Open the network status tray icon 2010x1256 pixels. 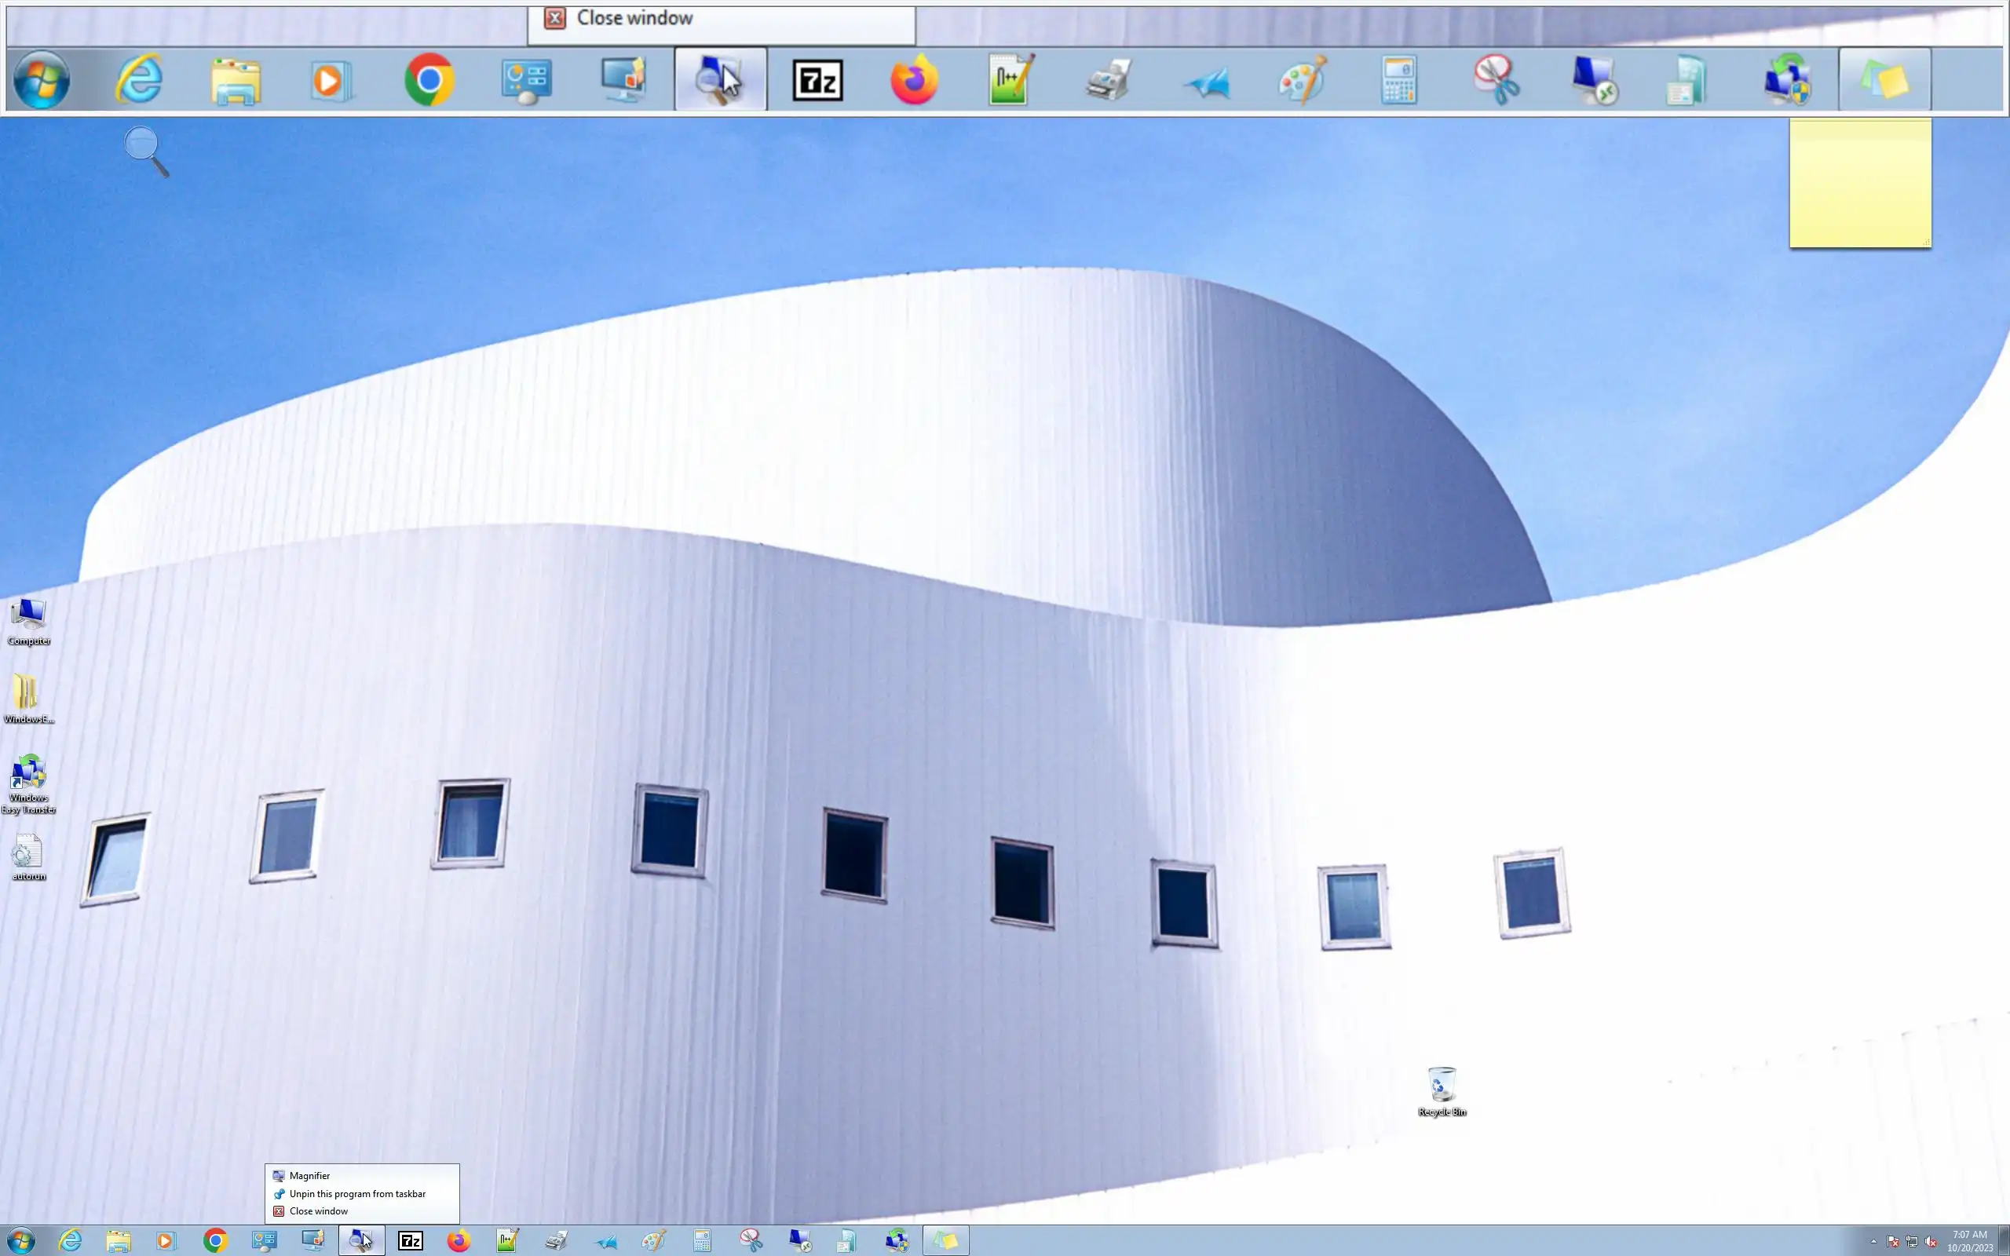click(1911, 1242)
